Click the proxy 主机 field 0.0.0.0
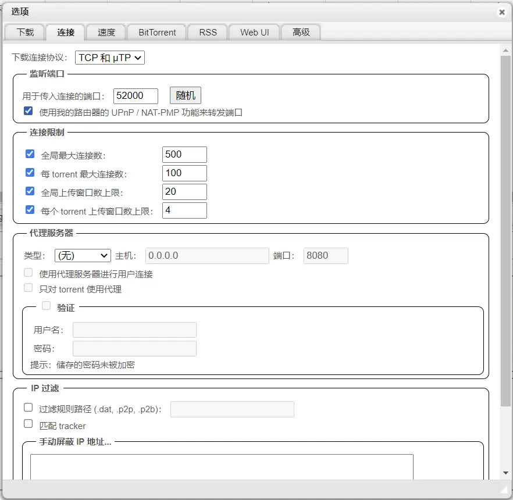This screenshot has height=500, width=513. pyautogui.click(x=207, y=256)
